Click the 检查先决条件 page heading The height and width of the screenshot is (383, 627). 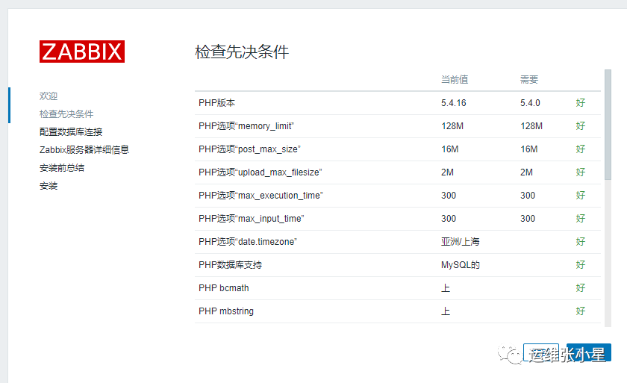tap(242, 52)
